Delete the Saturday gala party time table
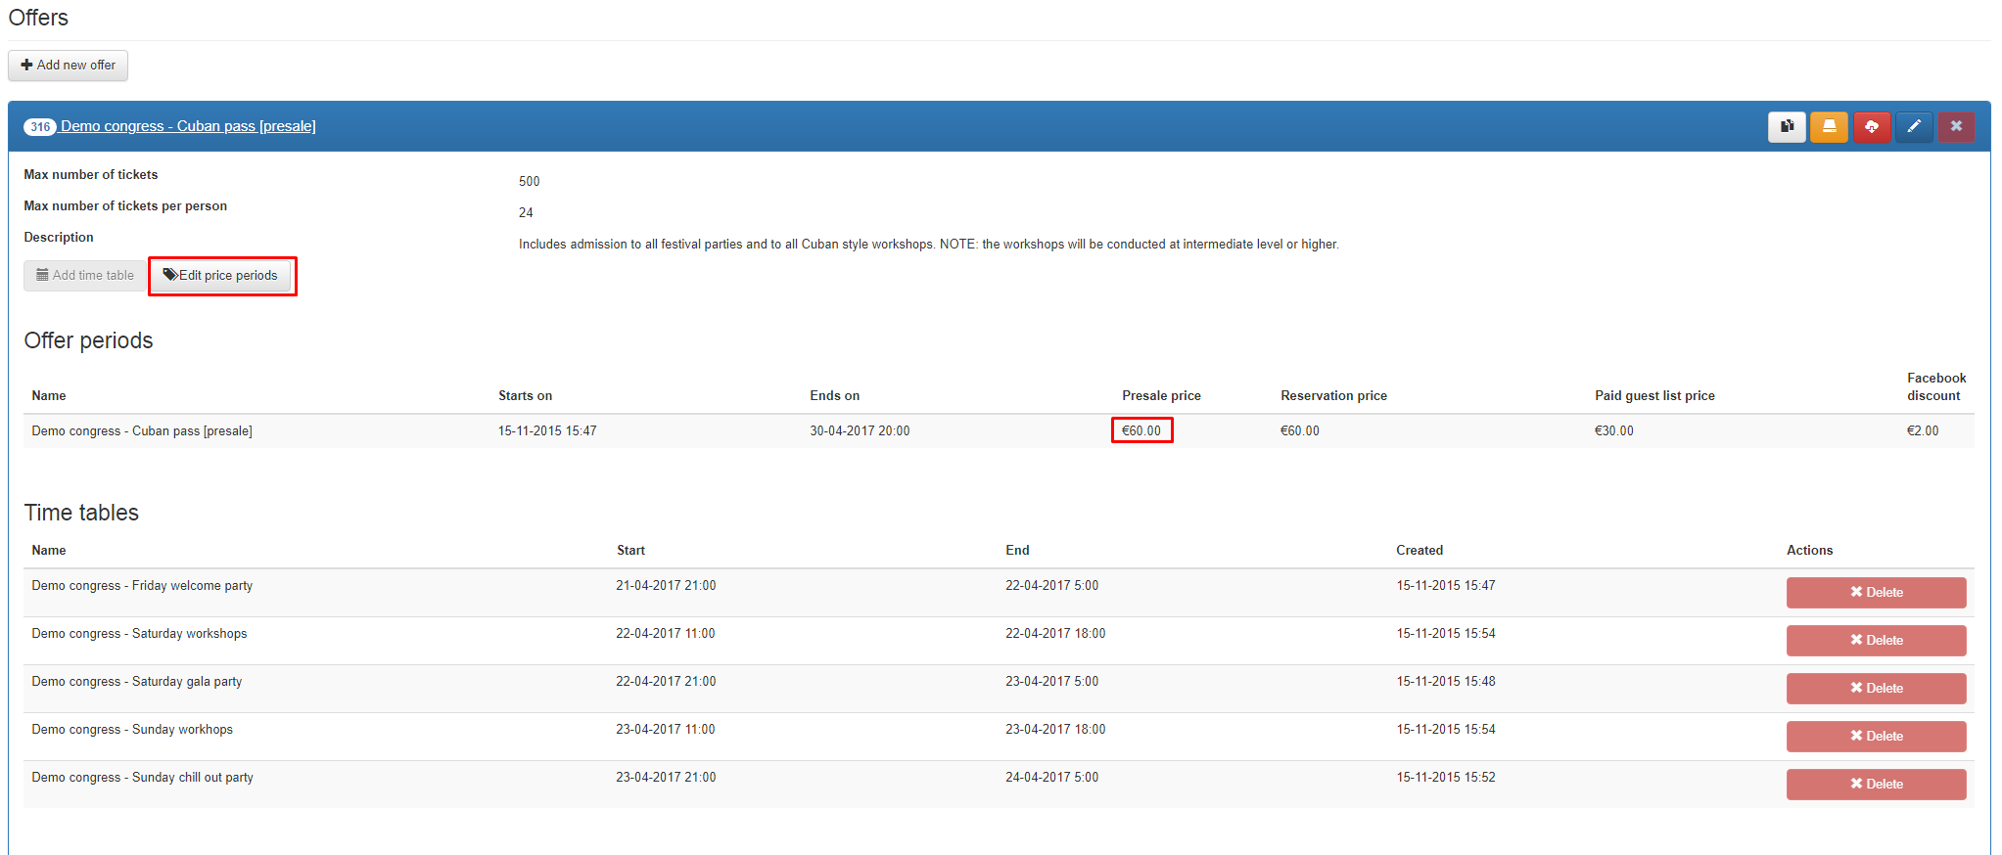Viewport: 2002px width, 855px height. point(1876,688)
